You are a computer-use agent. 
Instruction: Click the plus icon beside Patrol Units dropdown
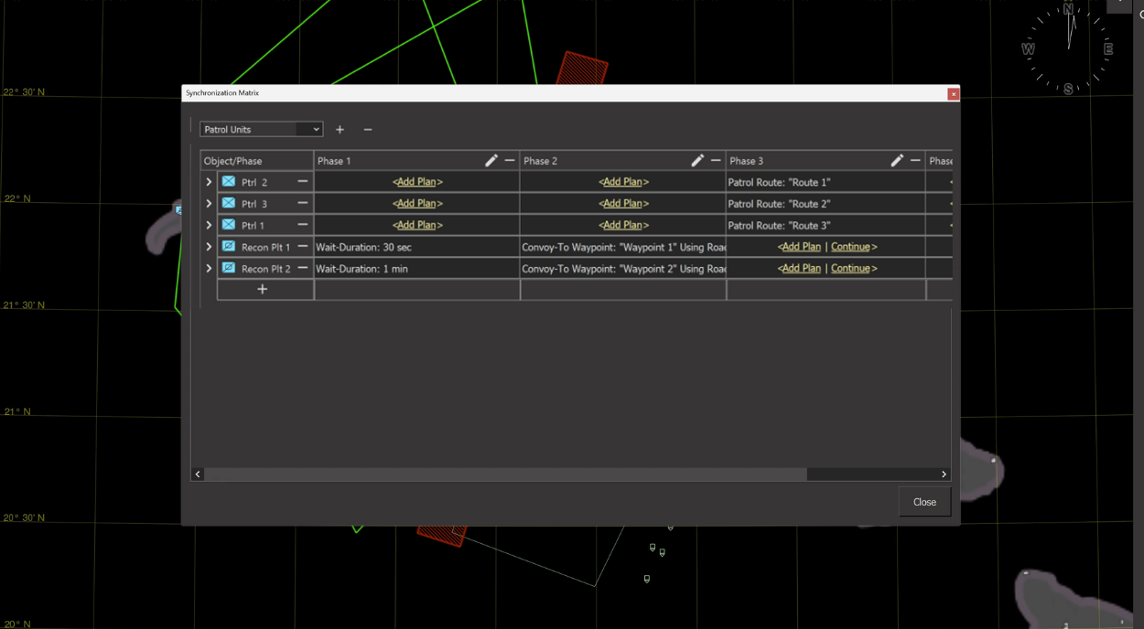pyautogui.click(x=340, y=130)
